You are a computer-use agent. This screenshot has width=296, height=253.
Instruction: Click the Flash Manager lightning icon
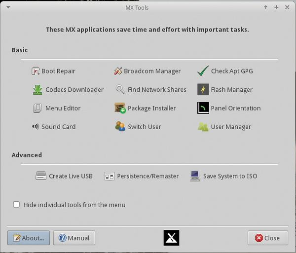tap(203, 89)
